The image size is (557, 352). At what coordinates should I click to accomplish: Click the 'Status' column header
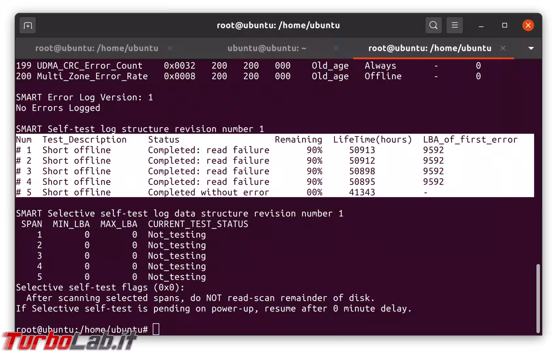(164, 140)
